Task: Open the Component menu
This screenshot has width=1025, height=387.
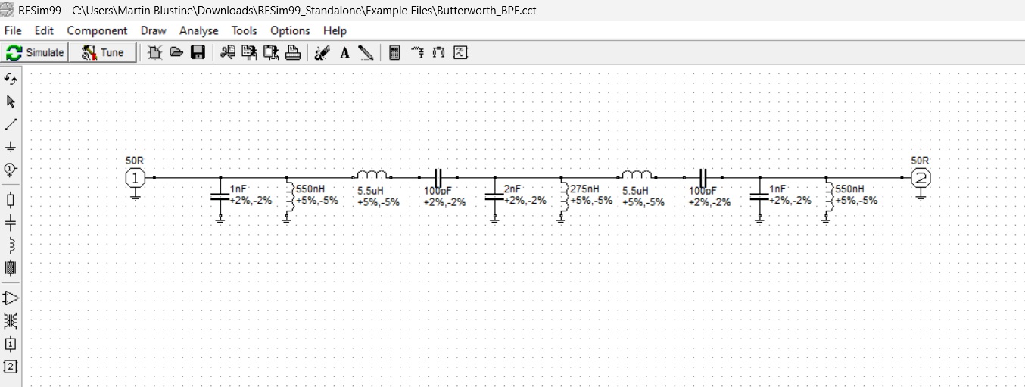Action: click(x=97, y=30)
